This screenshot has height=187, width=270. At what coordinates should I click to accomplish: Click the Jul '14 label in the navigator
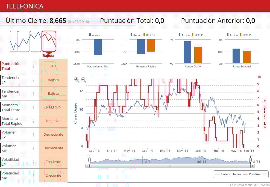pos(148,162)
